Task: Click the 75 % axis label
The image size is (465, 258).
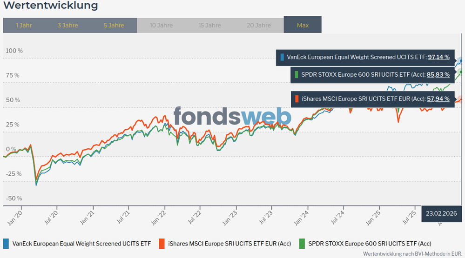Action: (x=13, y=75)
